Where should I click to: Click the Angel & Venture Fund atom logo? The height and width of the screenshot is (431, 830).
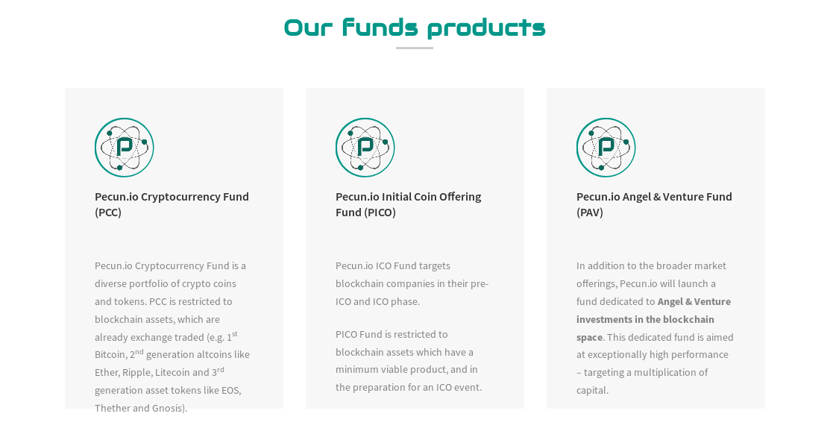point(606,147)
